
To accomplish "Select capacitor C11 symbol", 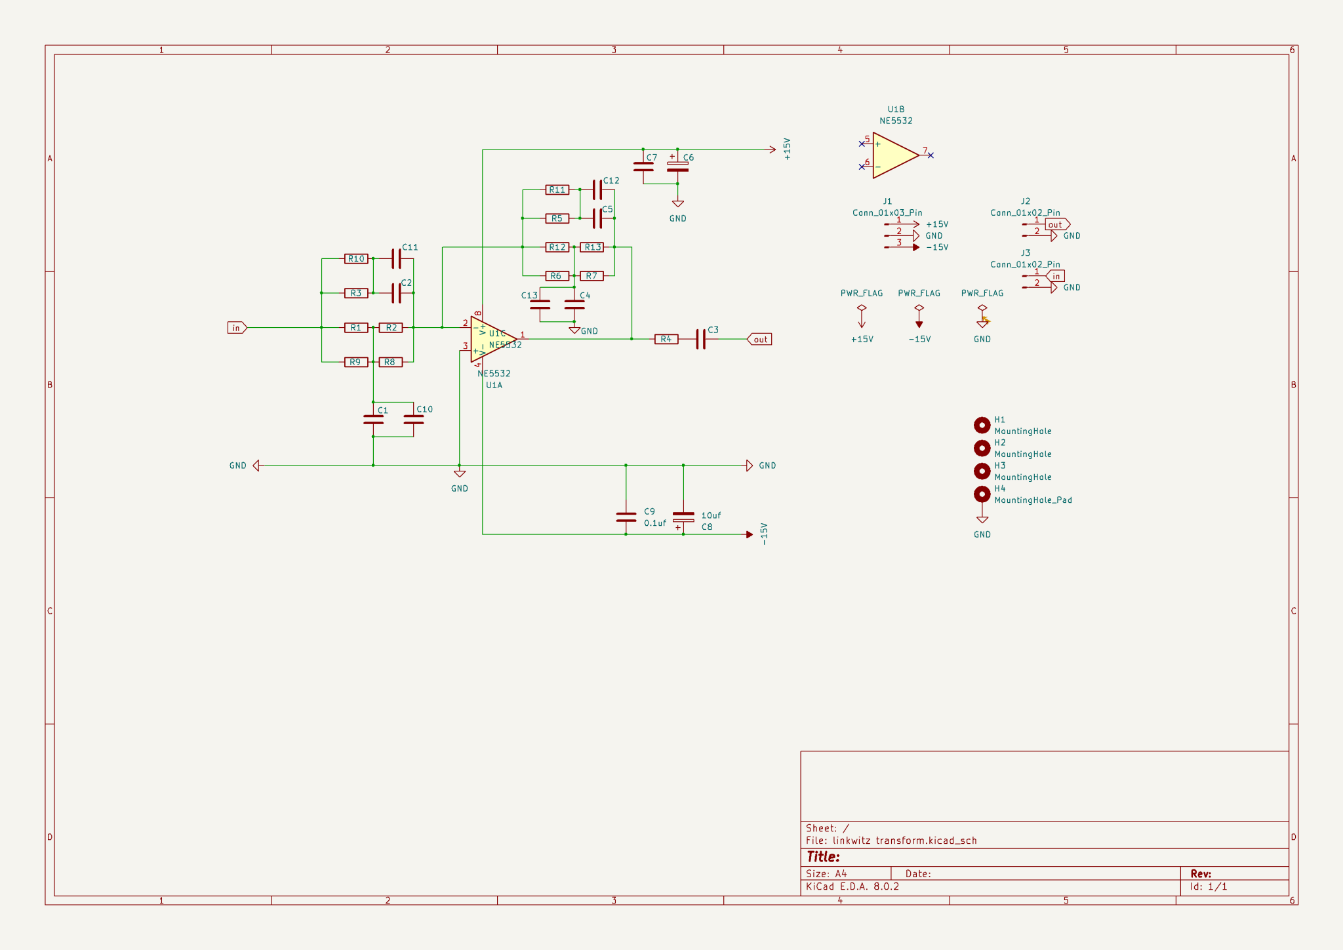I will pos(396,258).
